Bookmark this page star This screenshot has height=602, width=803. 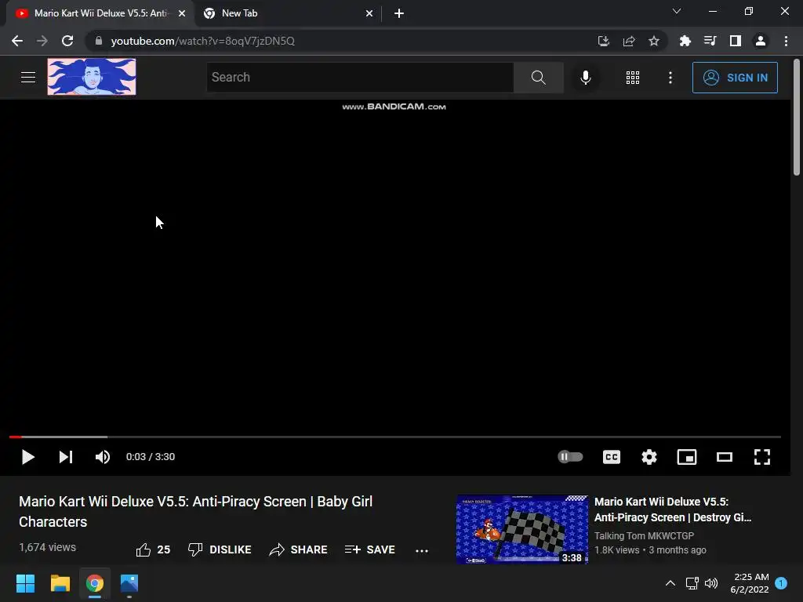click(x=653, y=41)
